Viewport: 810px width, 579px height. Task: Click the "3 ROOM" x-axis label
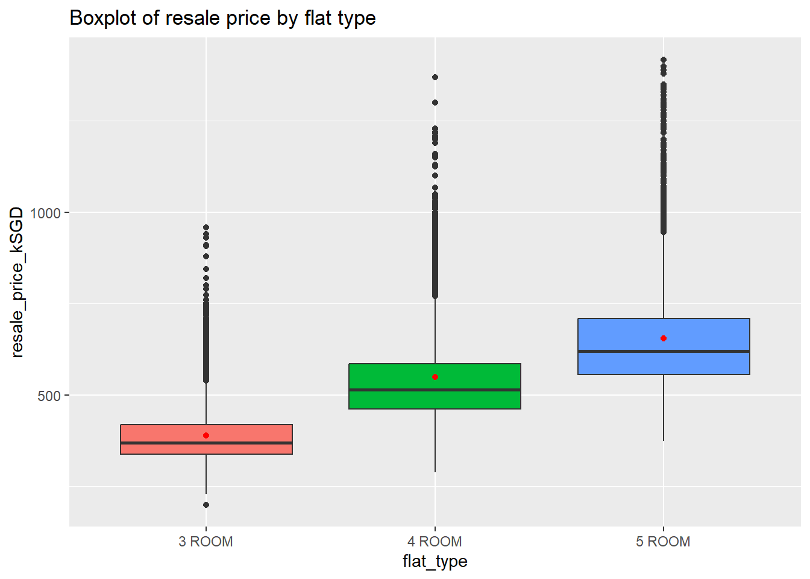[x=206, y=542]
